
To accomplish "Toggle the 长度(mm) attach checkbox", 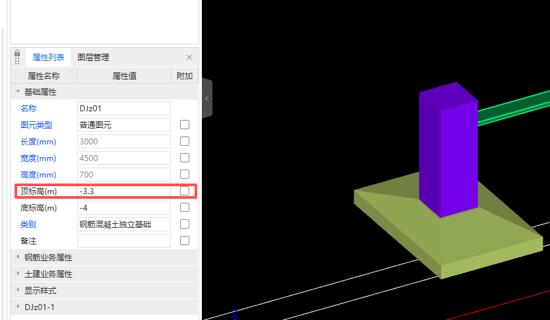I will pyautogui.click(x=185, y=141).
